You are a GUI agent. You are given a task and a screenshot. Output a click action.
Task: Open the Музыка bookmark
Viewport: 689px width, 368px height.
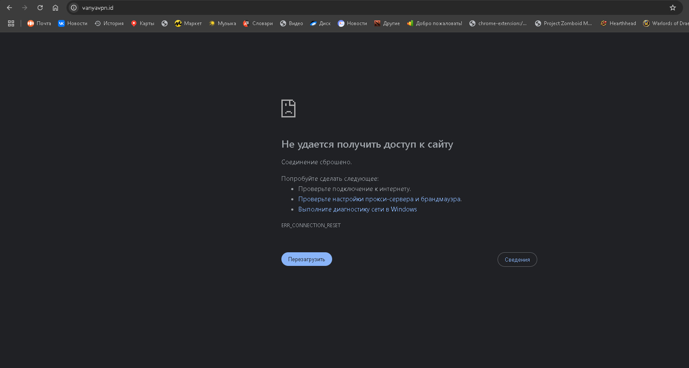(x=223, y=23)
